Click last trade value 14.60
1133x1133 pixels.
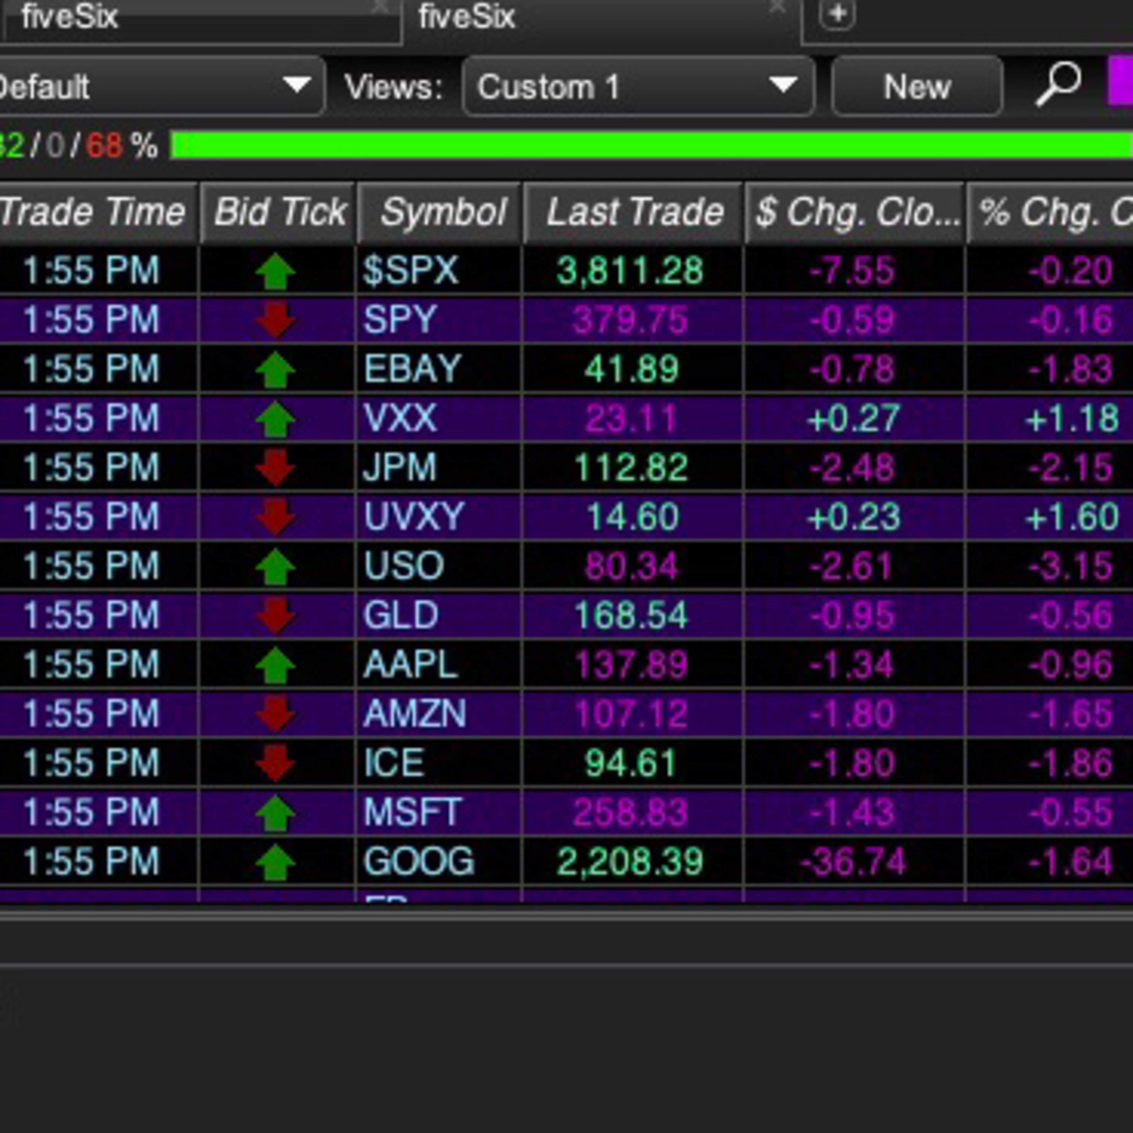633,517
